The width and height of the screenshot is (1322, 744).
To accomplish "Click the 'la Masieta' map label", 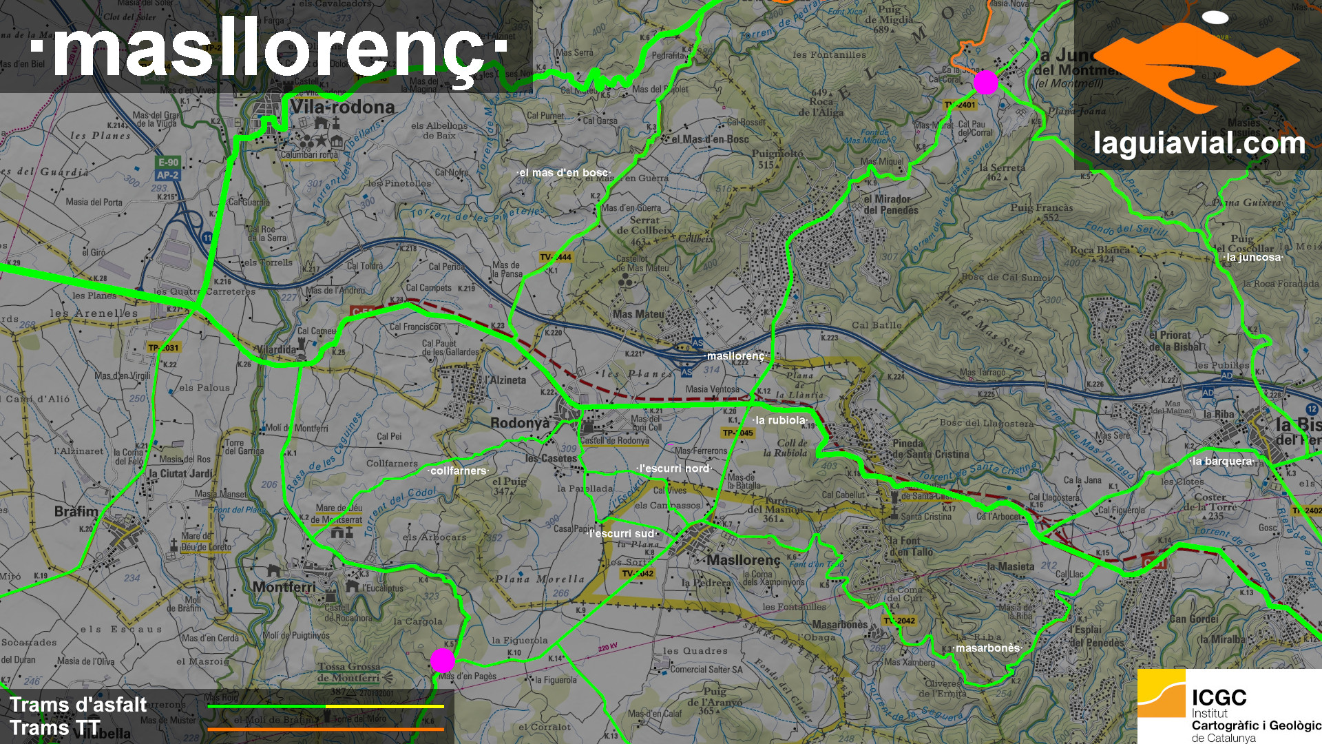I will (1011, 566).
